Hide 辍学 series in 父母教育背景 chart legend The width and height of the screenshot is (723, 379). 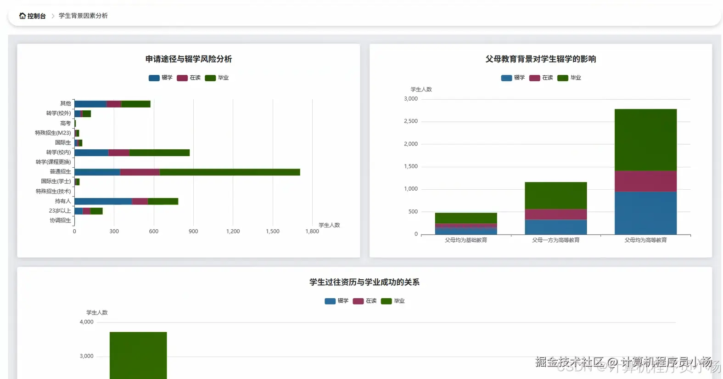click(513, 78)
